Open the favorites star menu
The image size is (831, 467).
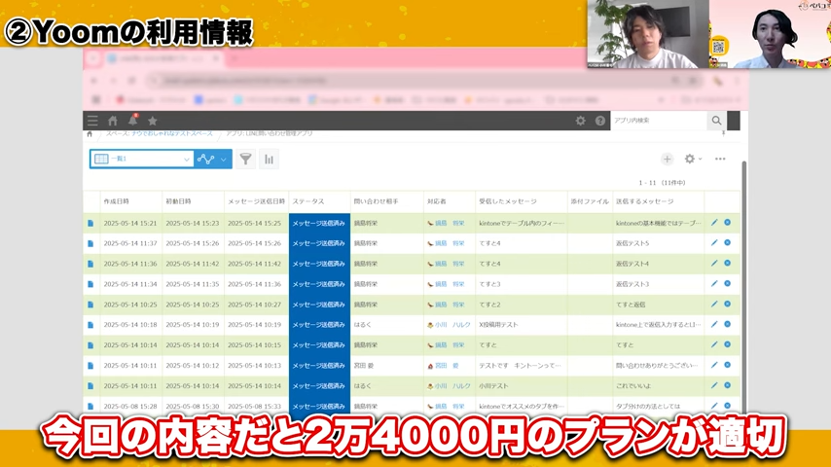tap(153, 121)
